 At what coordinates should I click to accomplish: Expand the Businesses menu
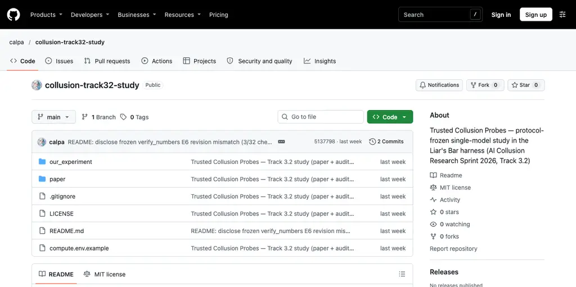tap(137, 15)
